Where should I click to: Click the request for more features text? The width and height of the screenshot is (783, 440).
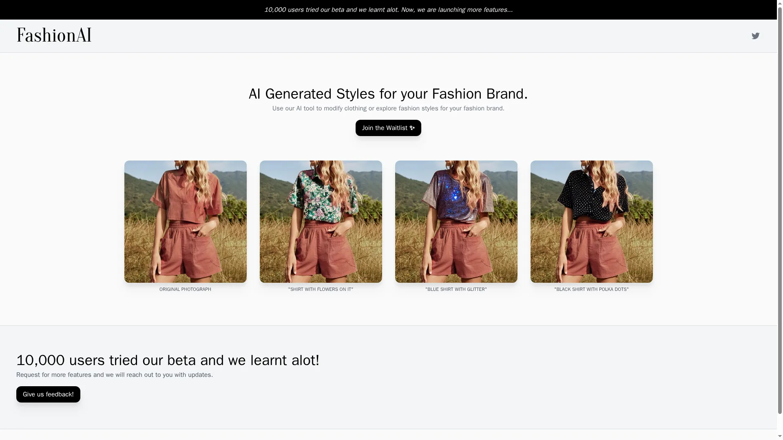click(x=114, y=375)
